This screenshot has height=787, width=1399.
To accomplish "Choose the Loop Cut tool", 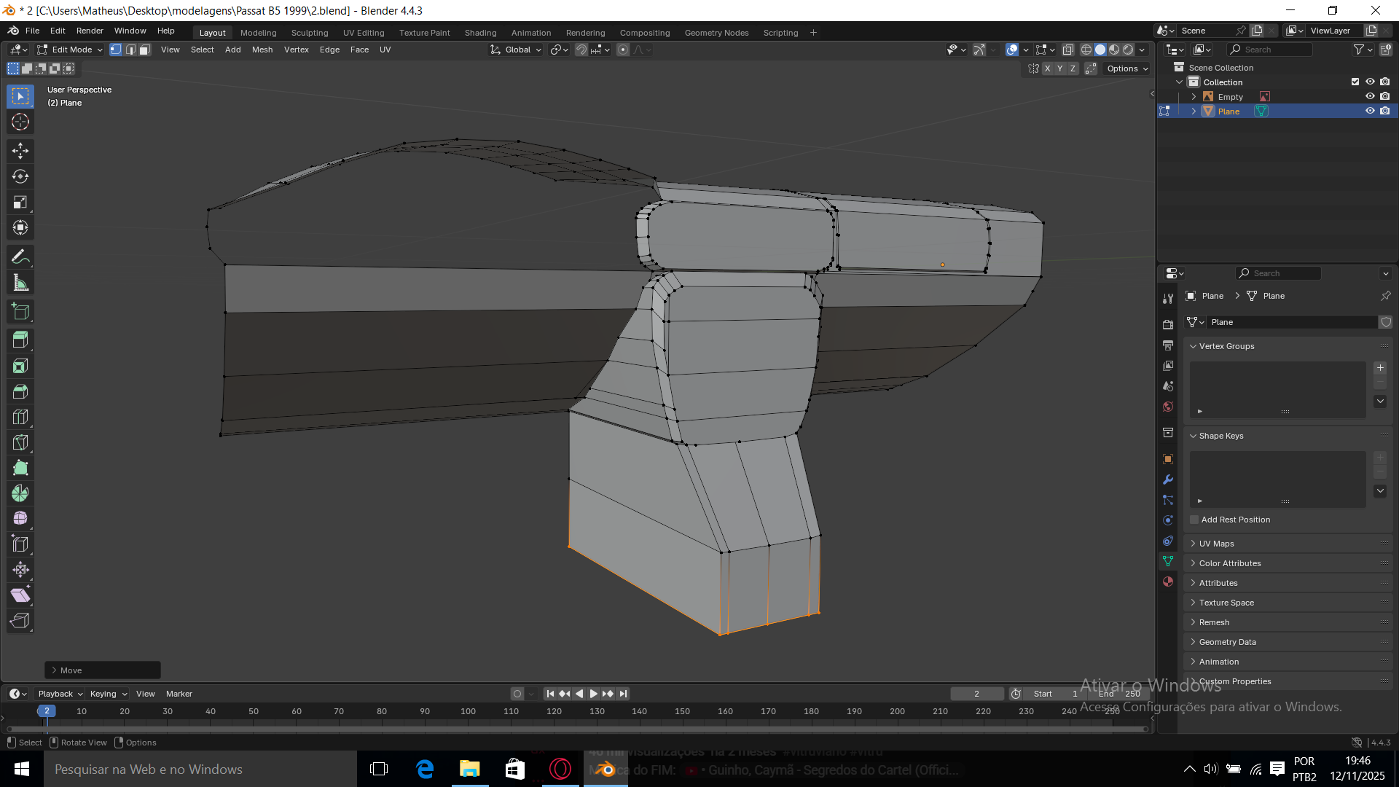I will click(x=20, y=417).
